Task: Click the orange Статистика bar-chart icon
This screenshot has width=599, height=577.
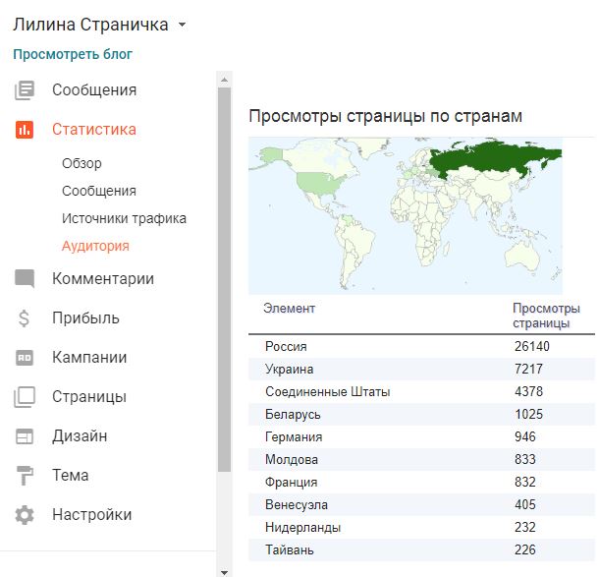Action: click(25, 129)
